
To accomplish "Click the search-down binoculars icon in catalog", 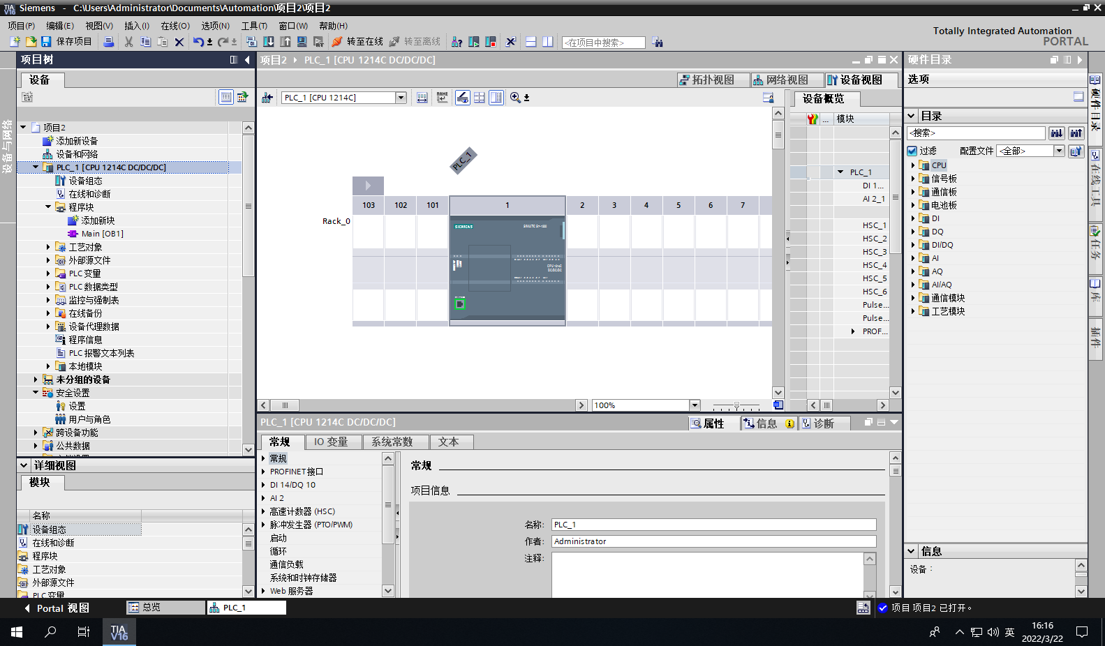I will tap(1057, 133).
